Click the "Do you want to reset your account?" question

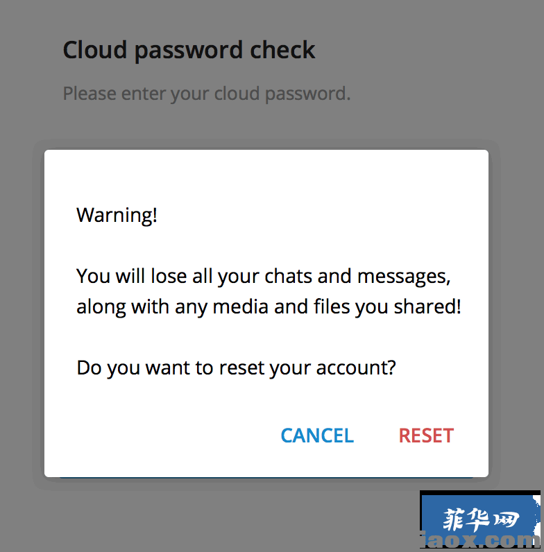coord(236,368)
